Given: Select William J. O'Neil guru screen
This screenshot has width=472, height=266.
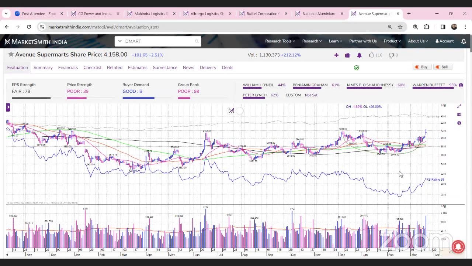Looking at the screenshot, I should point(258,85).
